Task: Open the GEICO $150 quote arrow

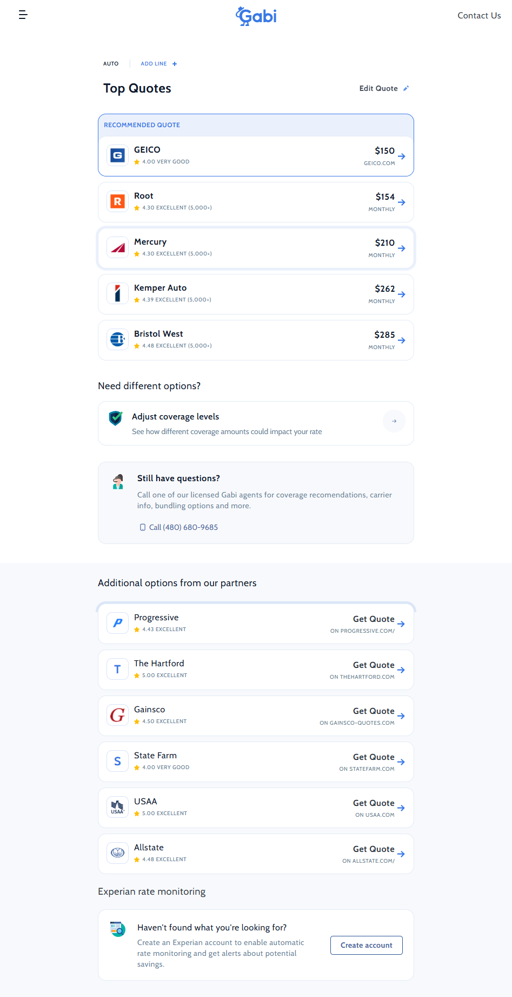Action: [402, 156]
